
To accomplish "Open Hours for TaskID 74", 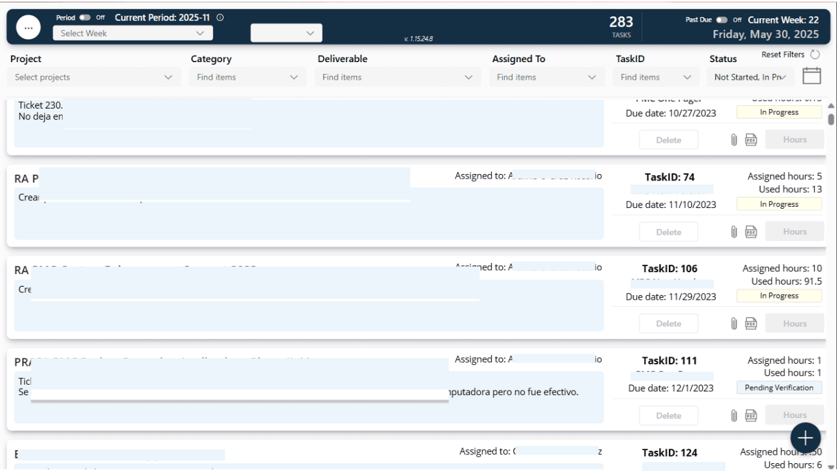I will click(794, 231).
